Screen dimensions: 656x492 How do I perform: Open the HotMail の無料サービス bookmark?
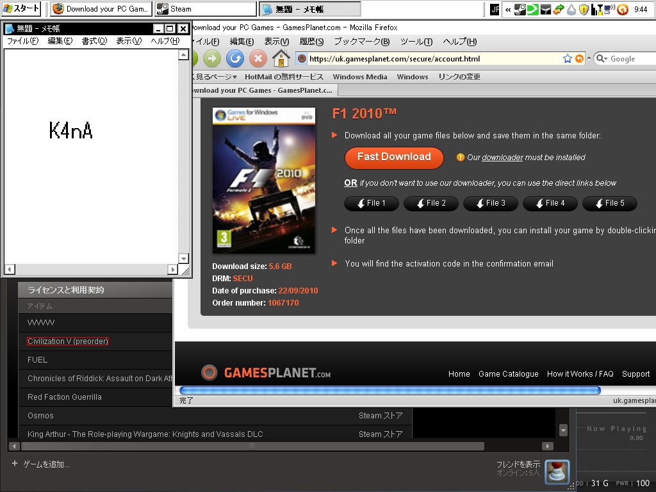[x=284, y=77]
